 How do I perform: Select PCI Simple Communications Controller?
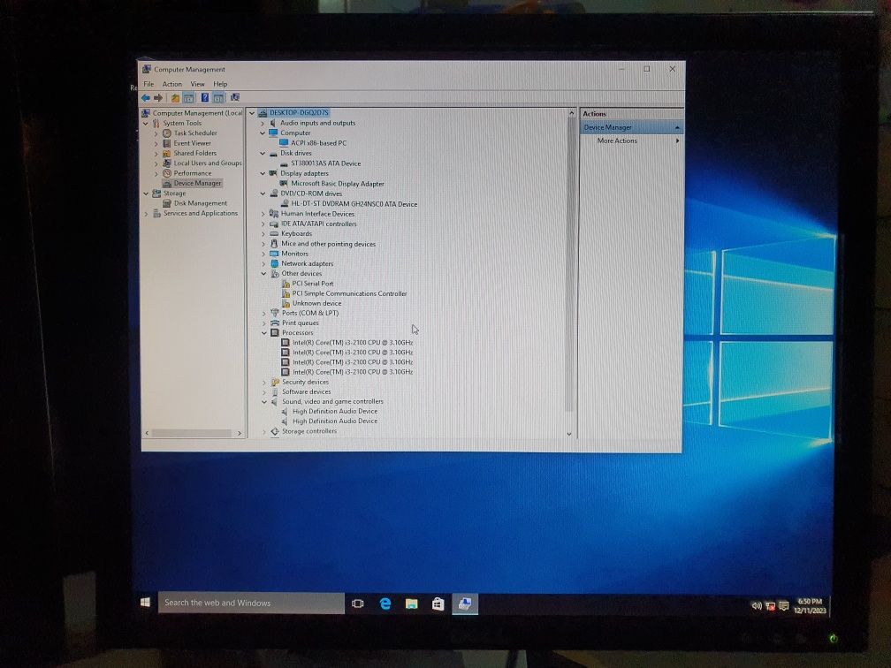tap(349, 293)
